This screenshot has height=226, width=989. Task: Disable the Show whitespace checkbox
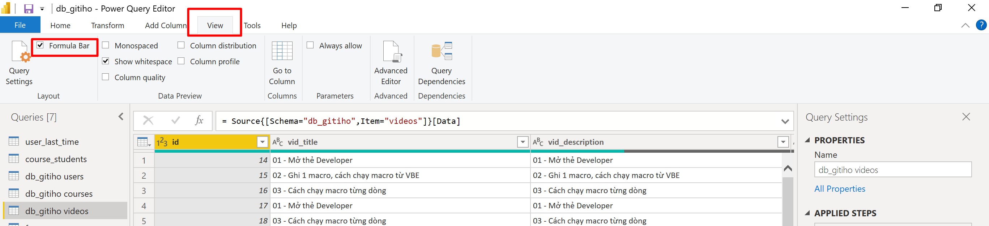pyautogui.click(x=106, y=61)
